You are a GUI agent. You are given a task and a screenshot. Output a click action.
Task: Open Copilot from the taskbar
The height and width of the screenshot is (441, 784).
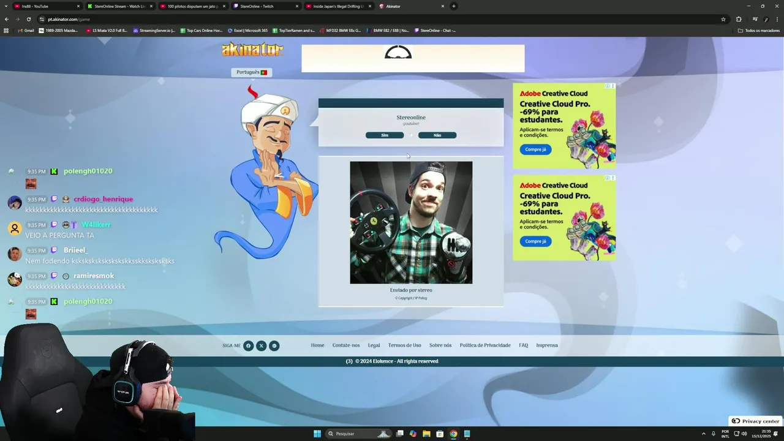tap(413, 434)
